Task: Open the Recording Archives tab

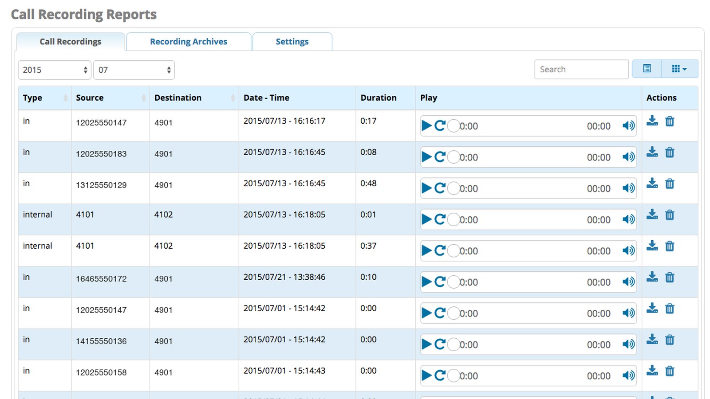Action: click(x=189, y=42)
